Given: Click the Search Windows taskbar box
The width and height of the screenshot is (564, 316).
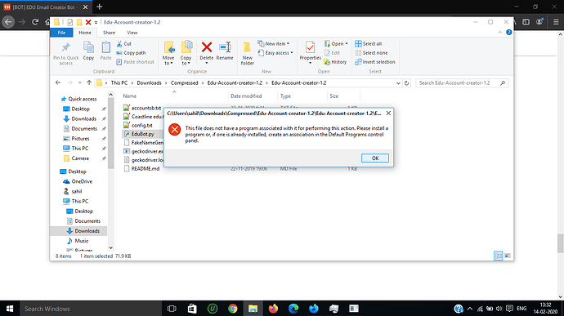Looking at the screenshot, I should pos(90,309).
